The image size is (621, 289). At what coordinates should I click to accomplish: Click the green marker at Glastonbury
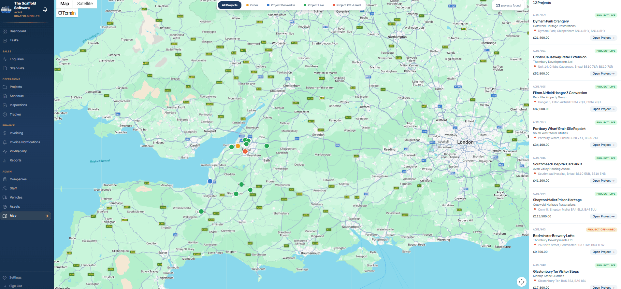236,194
